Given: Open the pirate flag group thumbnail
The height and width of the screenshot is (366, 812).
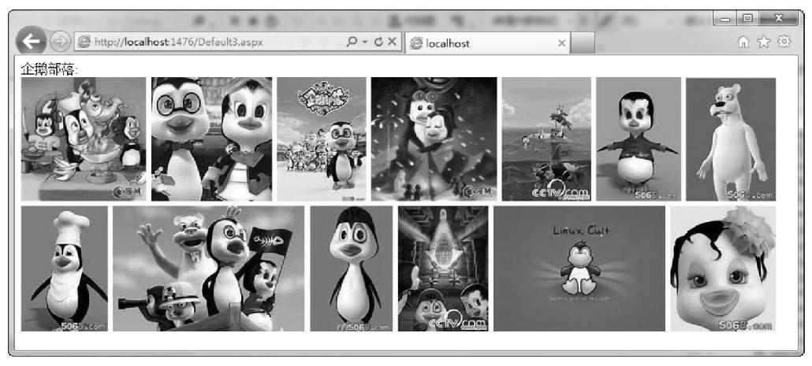Looking at the screenshot, I should [209, 268].
